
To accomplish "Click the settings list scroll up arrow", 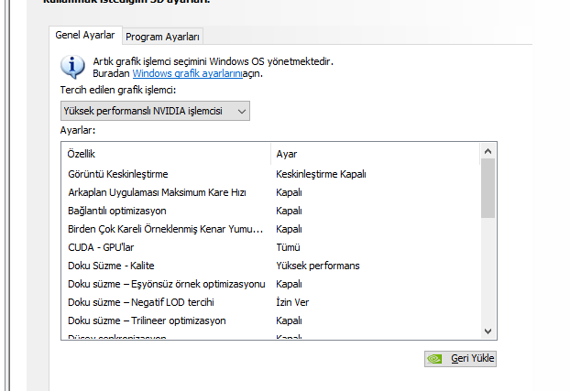I will [488, 151].
